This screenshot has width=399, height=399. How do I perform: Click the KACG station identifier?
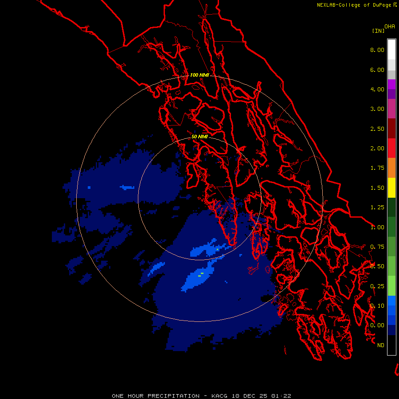220,396
